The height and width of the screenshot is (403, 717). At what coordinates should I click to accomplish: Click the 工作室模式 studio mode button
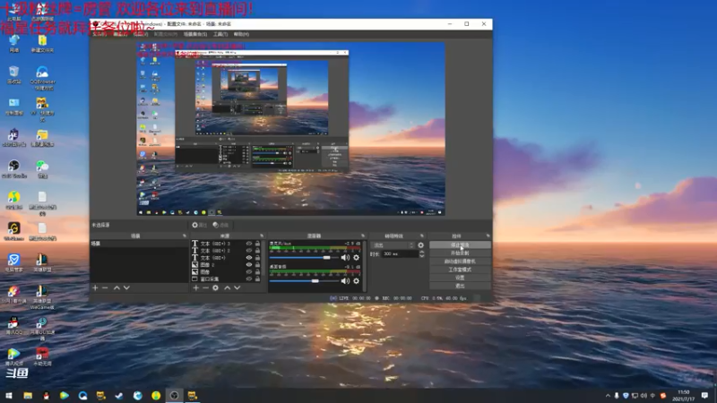(x=460, y=270)
